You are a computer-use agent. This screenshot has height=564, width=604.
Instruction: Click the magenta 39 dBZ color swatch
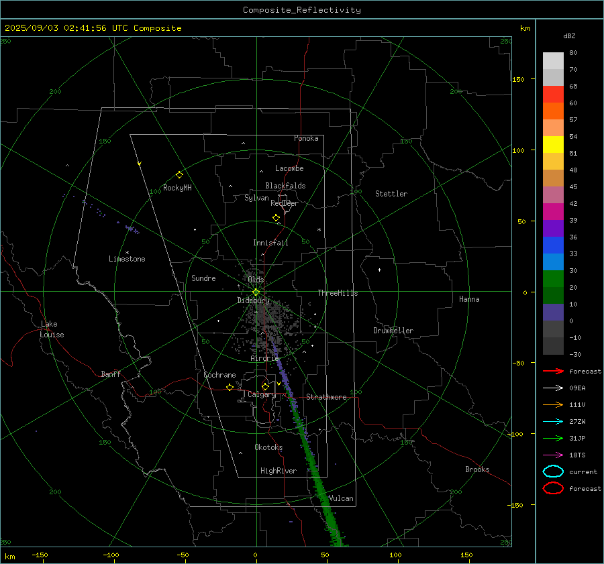click(553, 212)
